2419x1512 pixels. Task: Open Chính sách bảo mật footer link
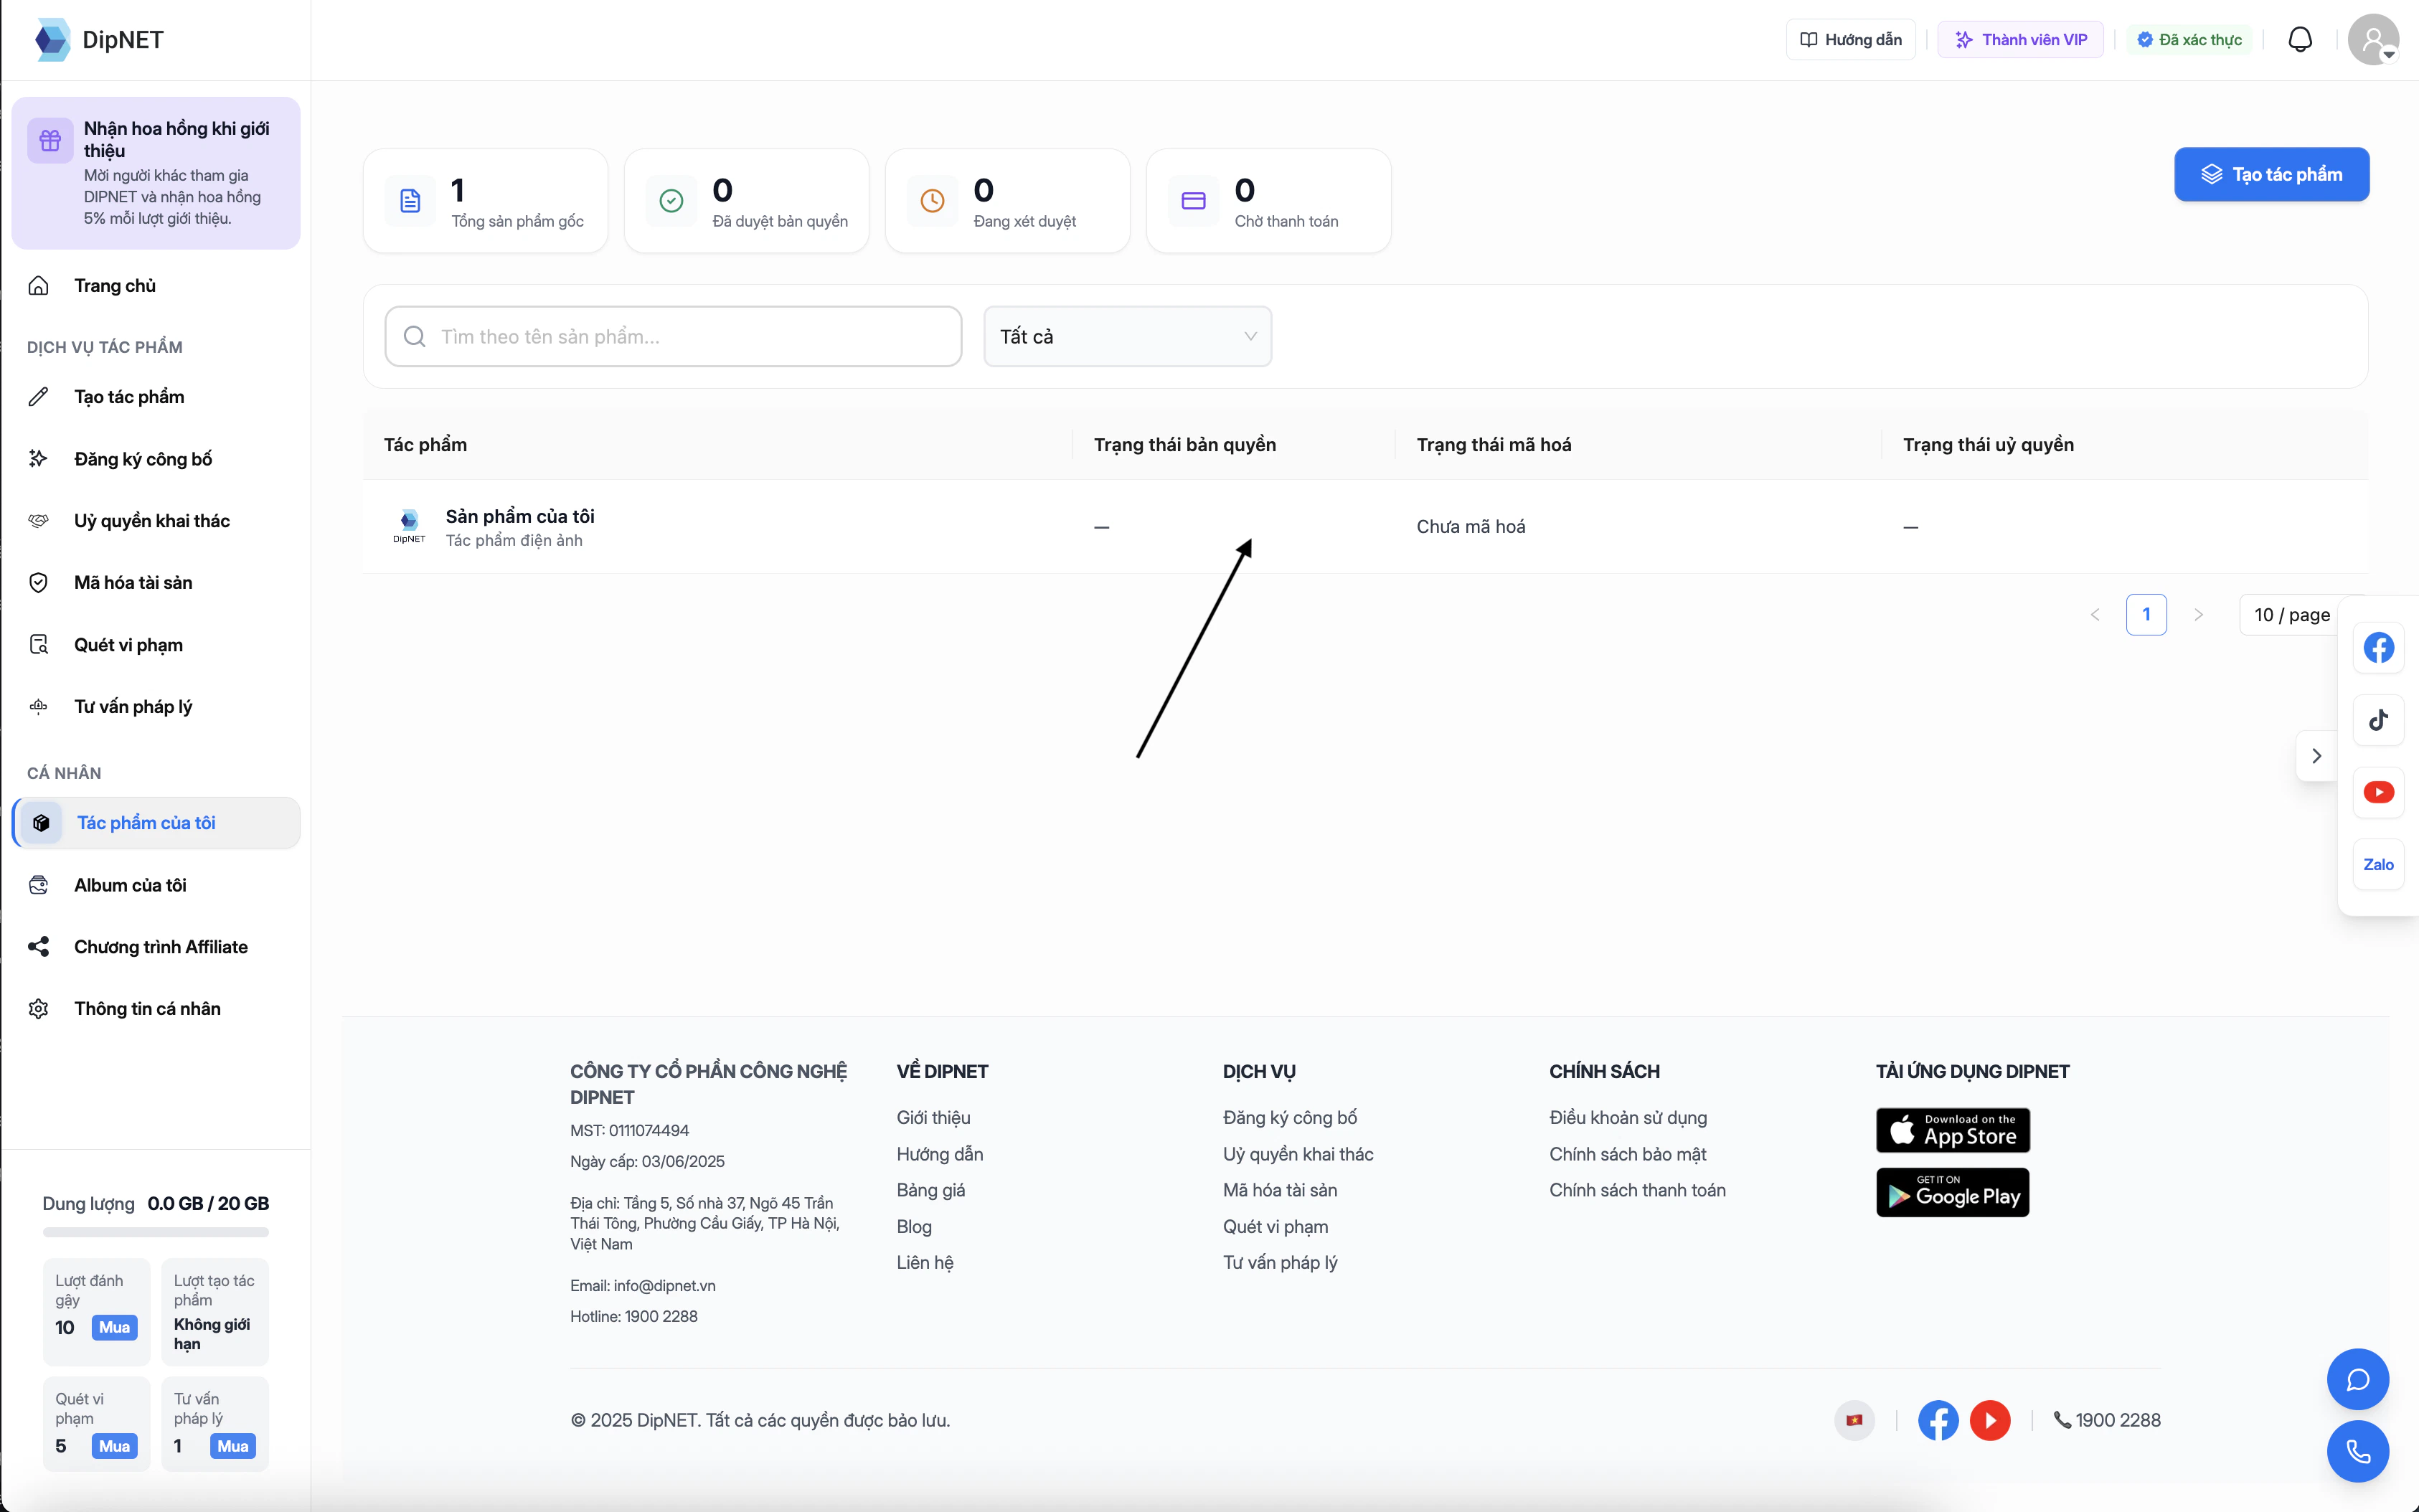[x=1627, y=1154]
